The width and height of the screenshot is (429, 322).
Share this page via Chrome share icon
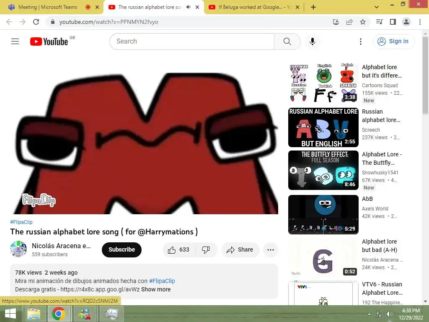coord(349,22)
